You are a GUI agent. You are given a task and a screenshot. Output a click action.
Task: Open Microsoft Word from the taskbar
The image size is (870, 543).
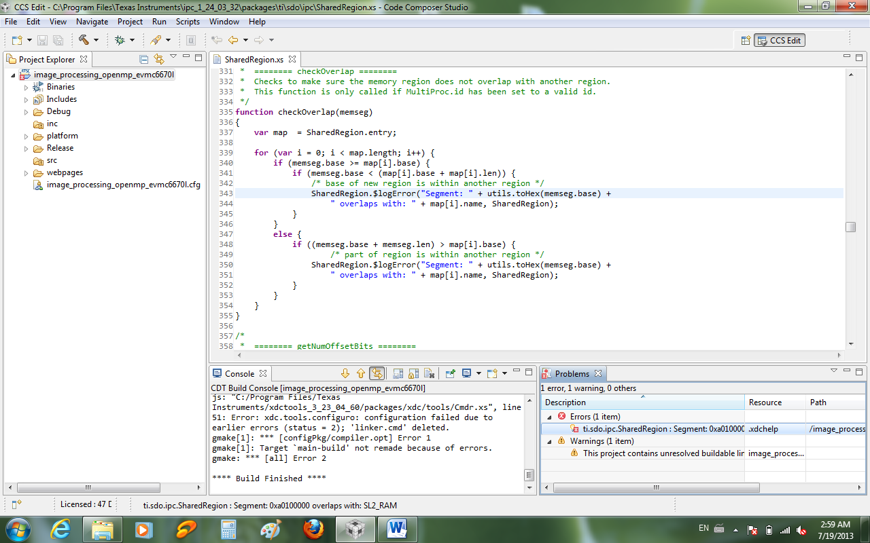click(x=397, y=529)
